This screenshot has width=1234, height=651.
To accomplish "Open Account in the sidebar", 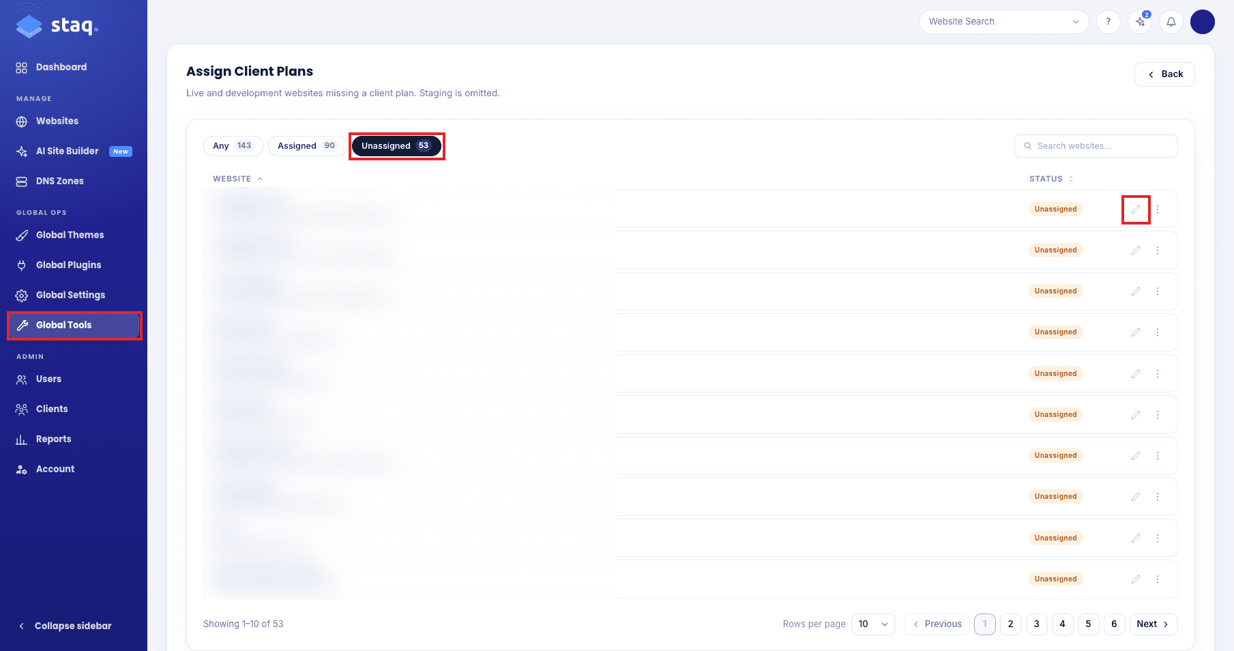I will pyautogui.click(x=46, y=469).
